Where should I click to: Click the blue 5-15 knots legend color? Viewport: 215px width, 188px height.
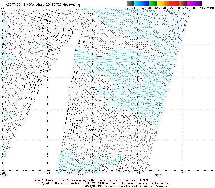pos(141,3)
